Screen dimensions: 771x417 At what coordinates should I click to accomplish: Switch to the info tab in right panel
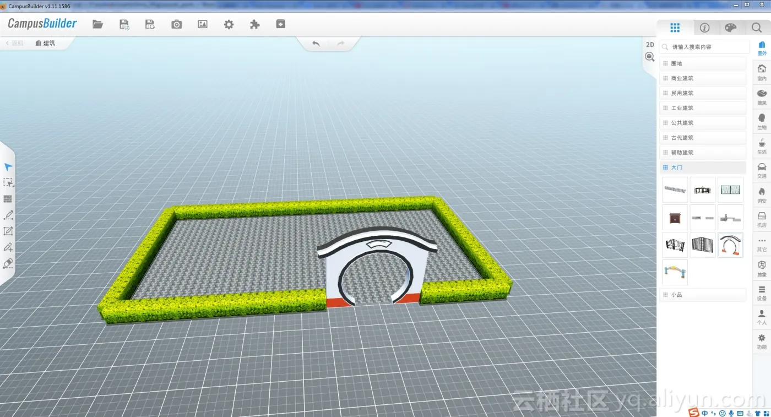[x=704, y=28]
